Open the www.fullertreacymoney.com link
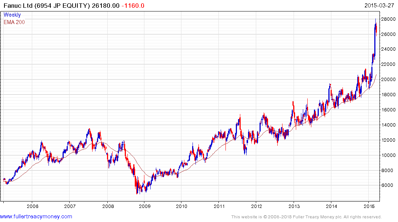The width and height of the screenshot is (398, 222). (36, 216)
